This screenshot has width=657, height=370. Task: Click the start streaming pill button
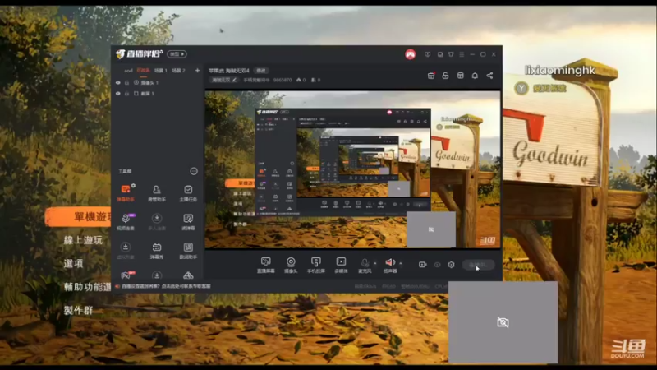[479, 265]
